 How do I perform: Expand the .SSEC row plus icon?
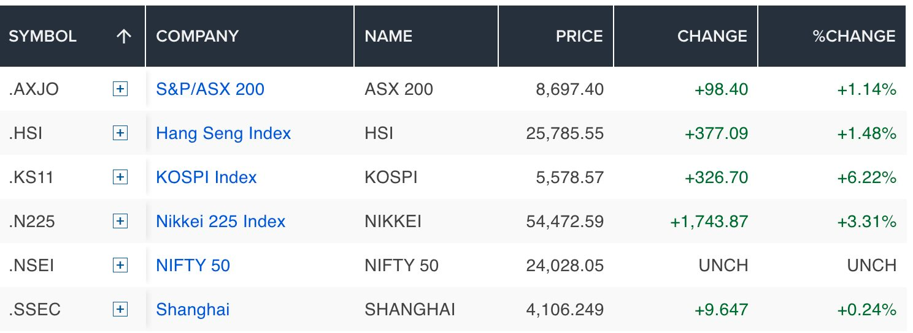coord(120,310)
